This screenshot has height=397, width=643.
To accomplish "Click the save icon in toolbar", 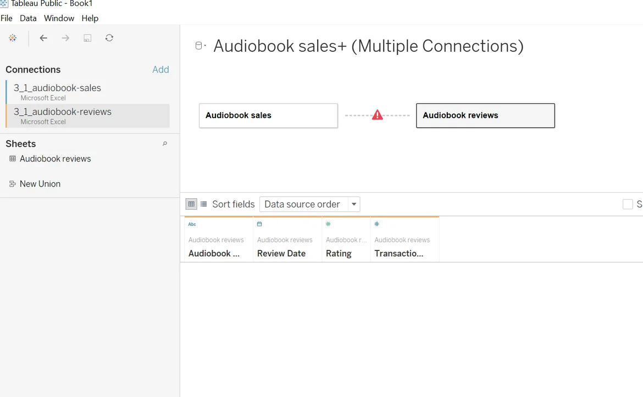I will (87, 38).
